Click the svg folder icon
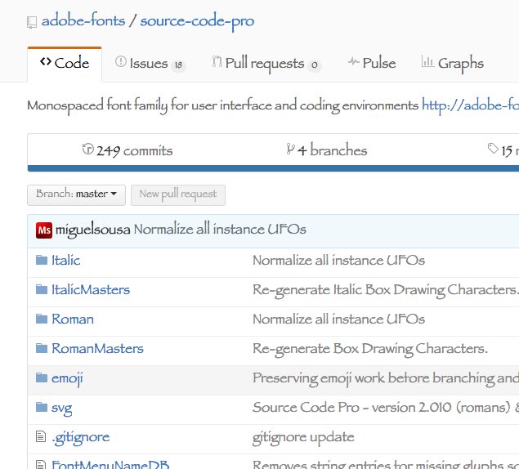Image resolution: width=519 pixels, height=469 pixels. click(42, 407)
